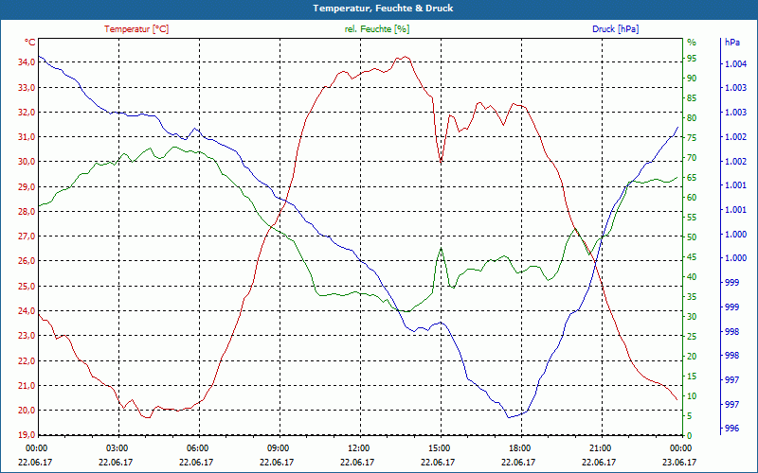Click humidity axis value '30'
This screenshot has width=758, height=473.
(692, 317)
